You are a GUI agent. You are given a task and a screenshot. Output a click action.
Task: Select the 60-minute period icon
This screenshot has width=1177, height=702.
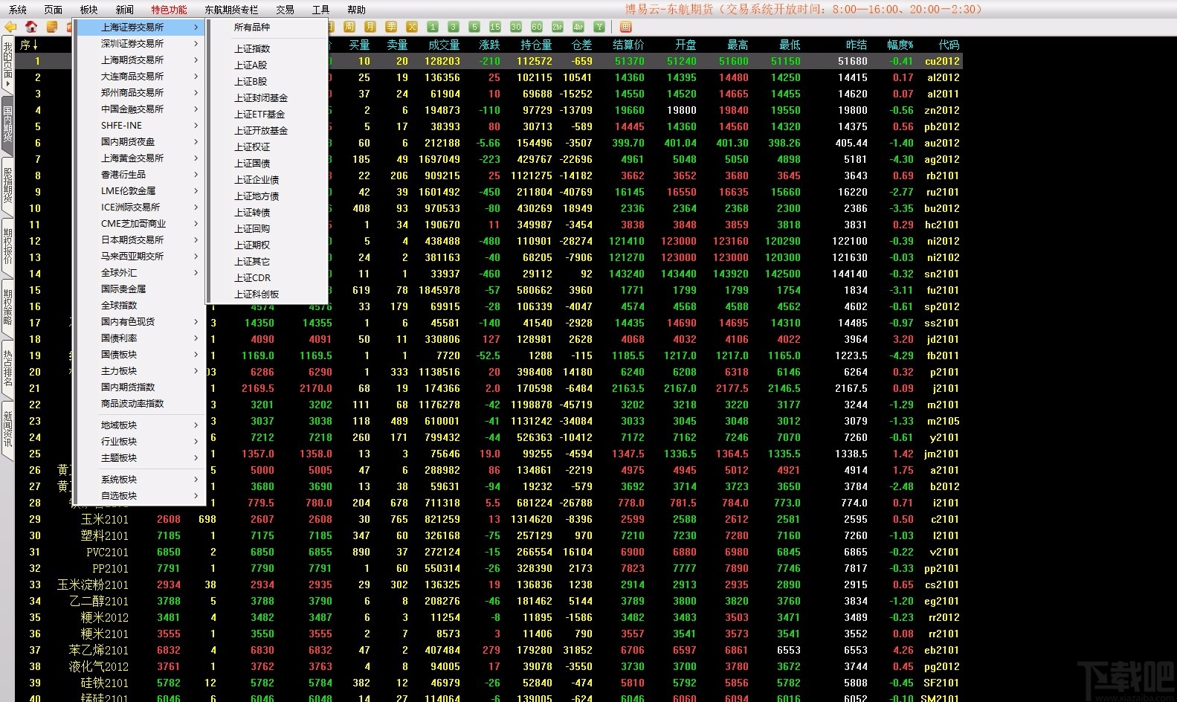click(x=537, y=27)
